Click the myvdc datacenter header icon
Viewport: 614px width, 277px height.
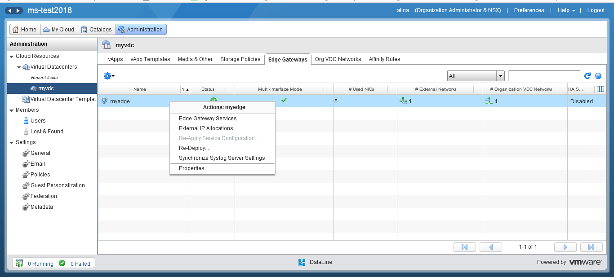107,45
